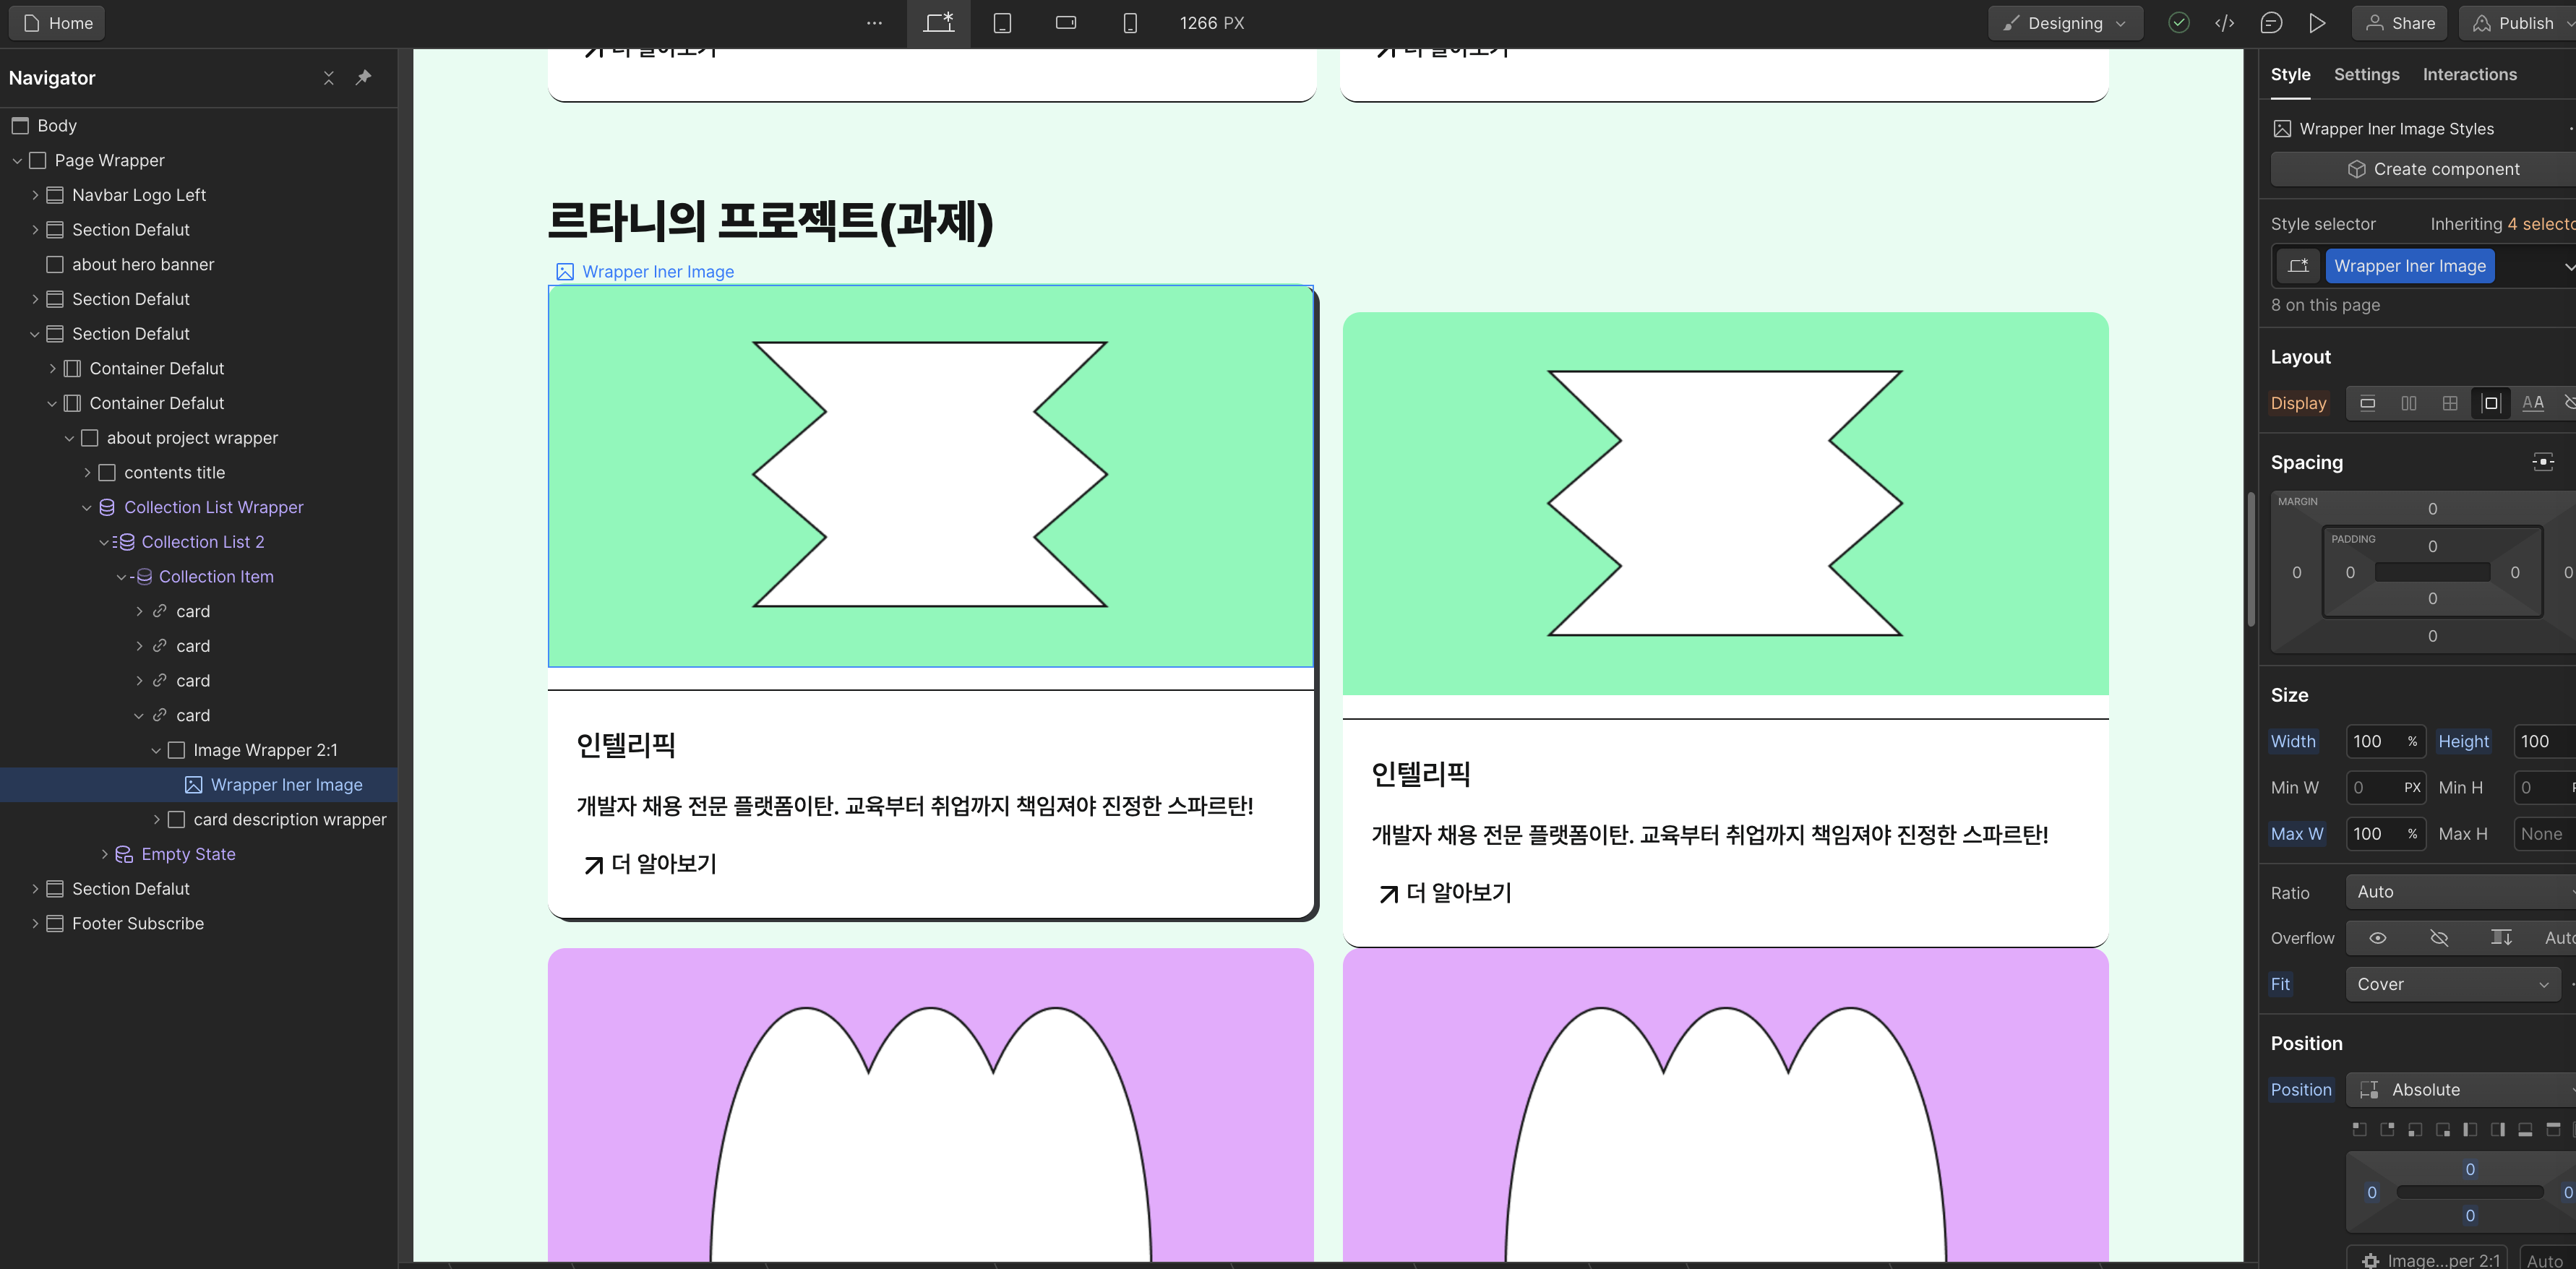Click the Share button
The height and width of the screenshot is (1269, 2576).
coord(2399,23)
